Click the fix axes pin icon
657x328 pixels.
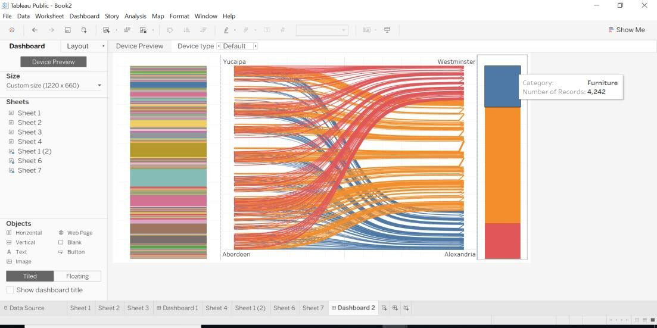tap(283, 30)
